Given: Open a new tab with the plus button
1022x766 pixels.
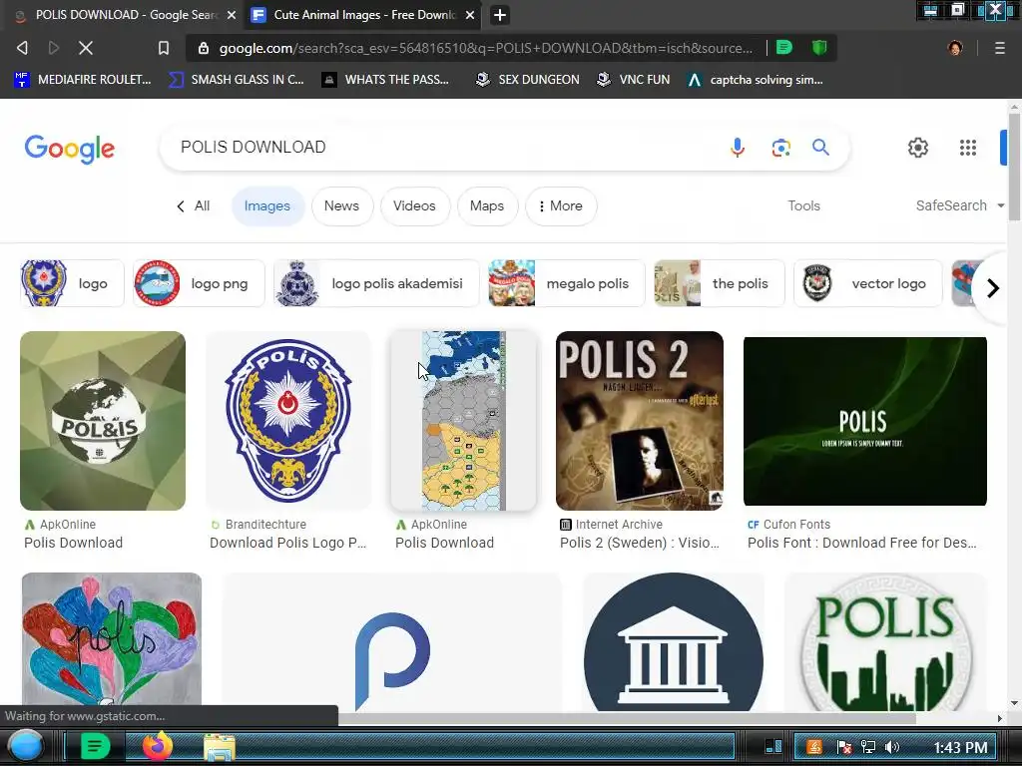Looking at the screenshot, I should (500, 15).
